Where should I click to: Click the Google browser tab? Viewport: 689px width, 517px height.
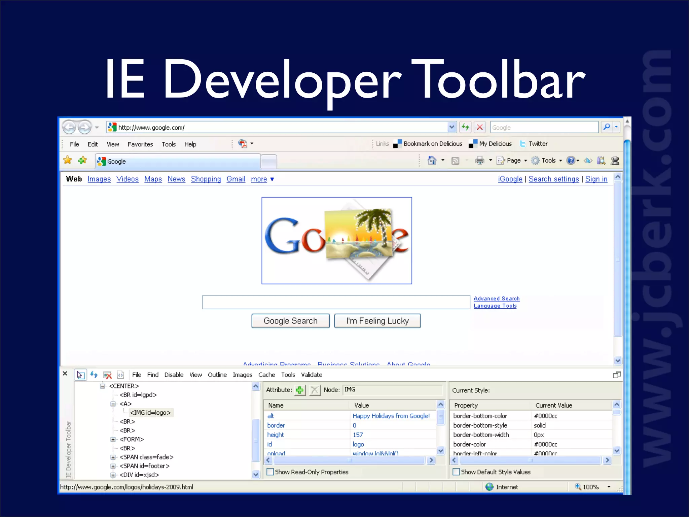(178, 161)
